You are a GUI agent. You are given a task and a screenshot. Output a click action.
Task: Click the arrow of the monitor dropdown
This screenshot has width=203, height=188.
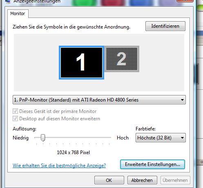pyautogui.click(x=182, y=100)
